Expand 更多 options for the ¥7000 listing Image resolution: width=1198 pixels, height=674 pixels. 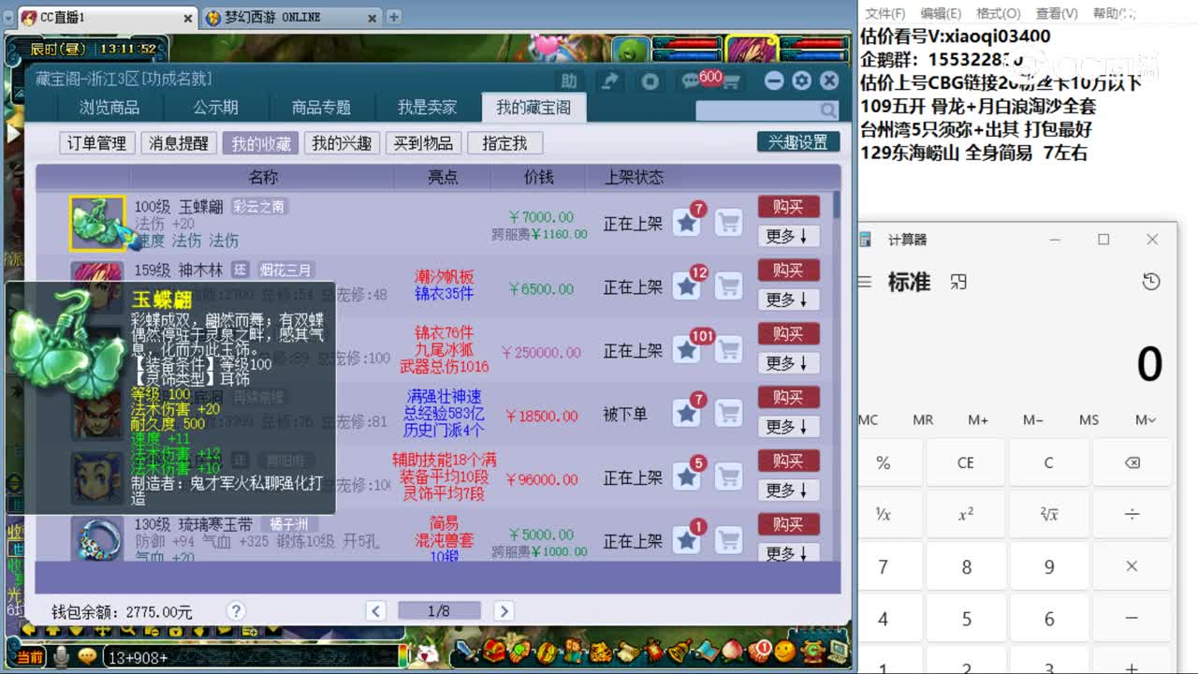click(x=789, y=236)
